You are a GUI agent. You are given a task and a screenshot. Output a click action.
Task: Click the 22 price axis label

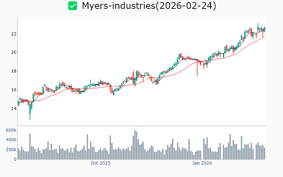click(x=13, y=34)
